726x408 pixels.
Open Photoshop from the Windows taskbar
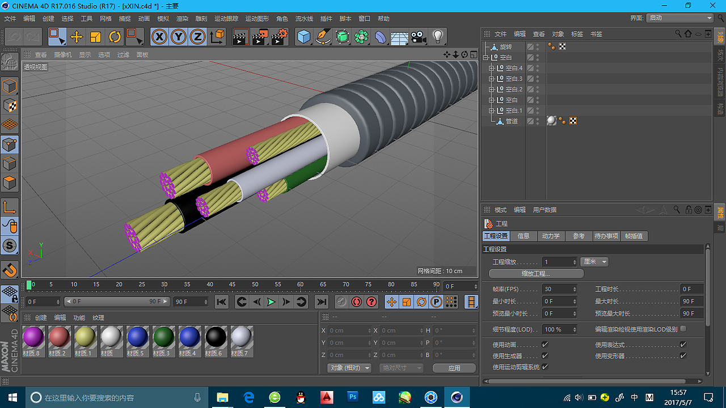click(x=353, y=397)
